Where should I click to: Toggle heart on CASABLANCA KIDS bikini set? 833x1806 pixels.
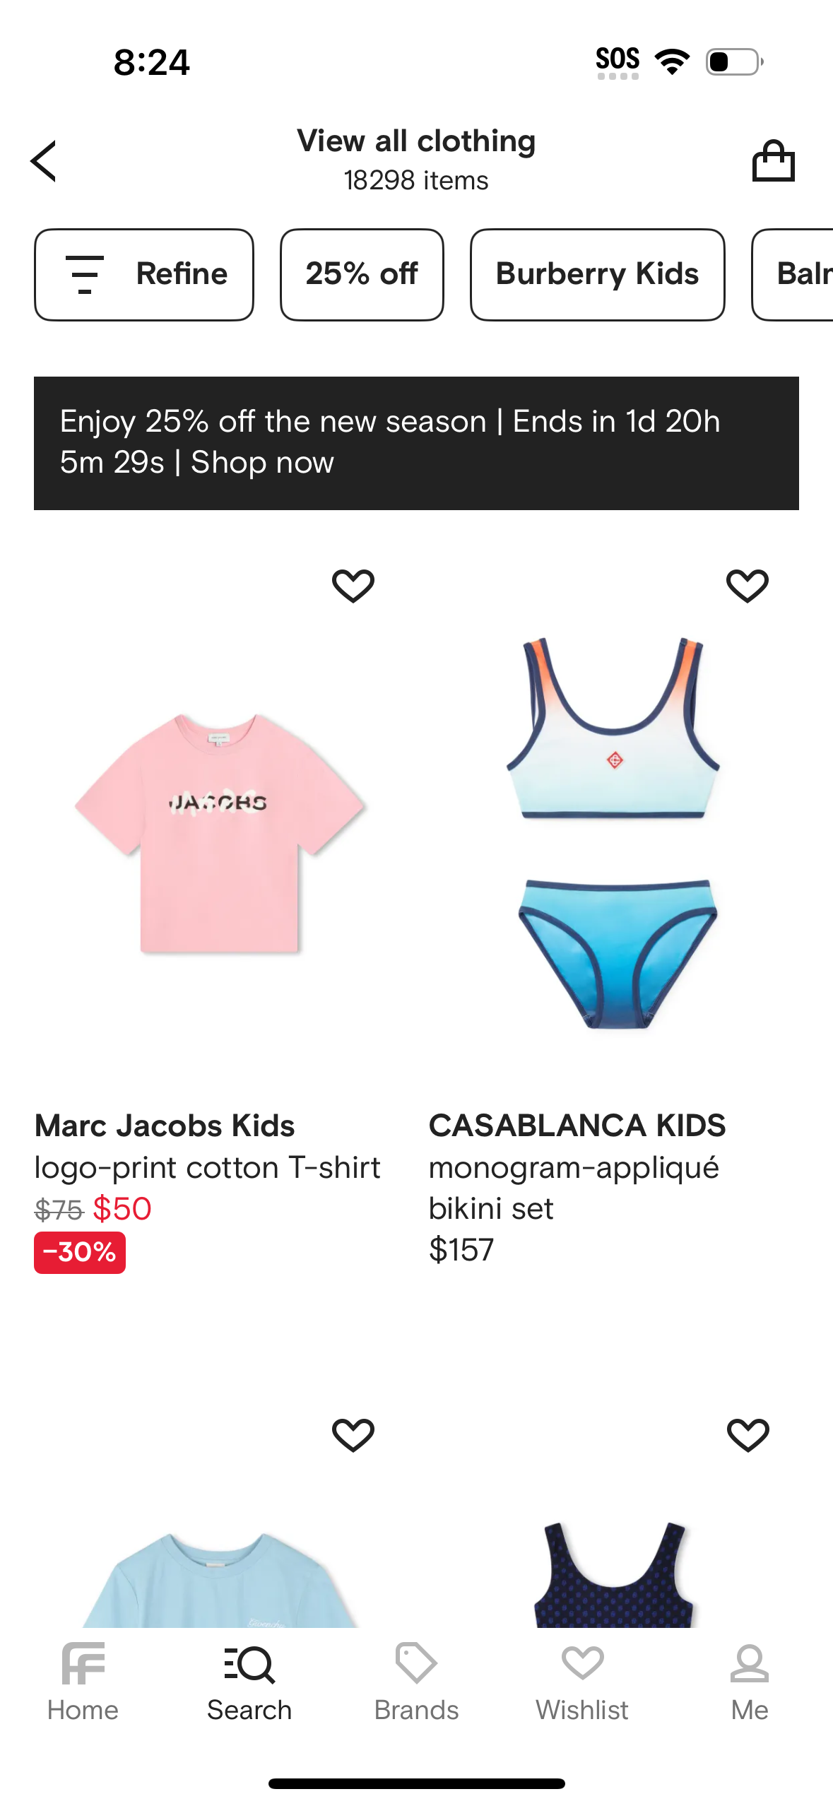click(748, 586)
